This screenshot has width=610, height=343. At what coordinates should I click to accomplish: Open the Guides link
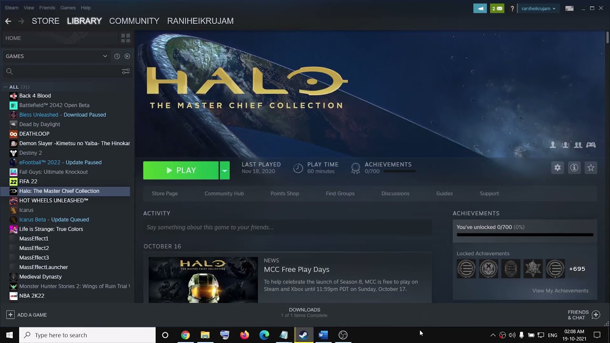pyautogui.click(x=444, y=193)
